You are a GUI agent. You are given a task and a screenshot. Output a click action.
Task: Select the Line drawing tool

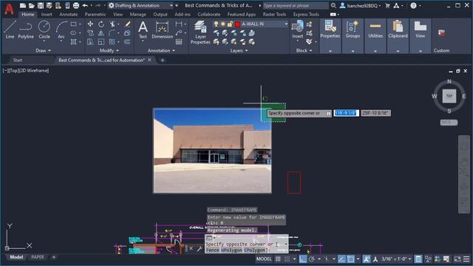[10, 30]
